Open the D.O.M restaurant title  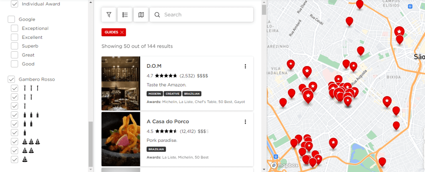[x=154, y=66]
